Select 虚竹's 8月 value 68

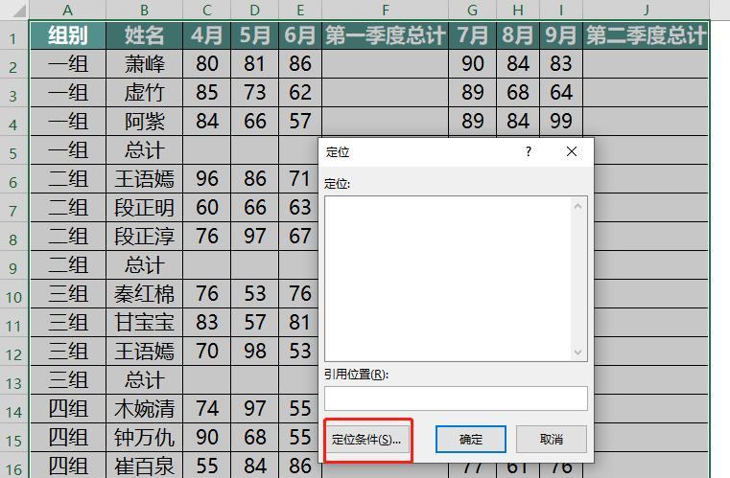click(518, 93)
